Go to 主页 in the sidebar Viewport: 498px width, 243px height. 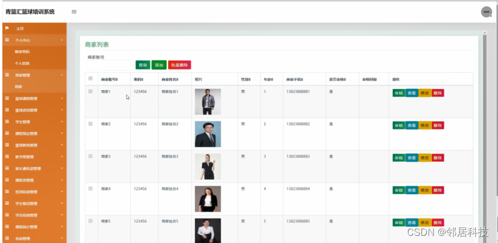click(x=20, y=29)
